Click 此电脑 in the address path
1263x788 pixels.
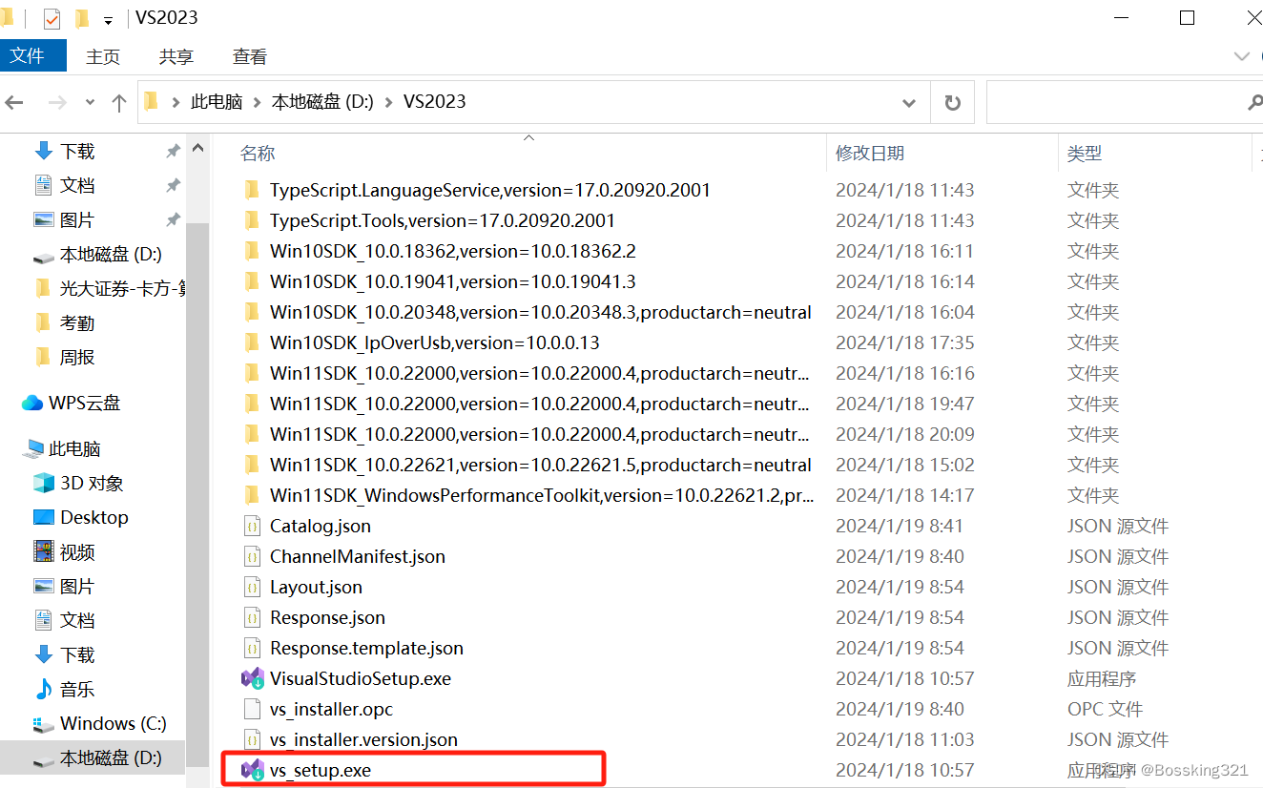point(217,102)
